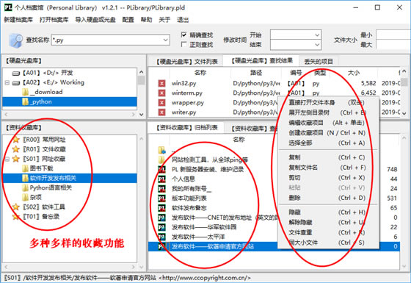The image size is (411, 283).
Task: Switch to 【资料收藏库】归档列表 tab
Action: (186, 128)
